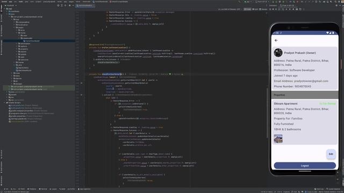Tap the Logout button in the emulator
The image size is (344, 193).
305,166
